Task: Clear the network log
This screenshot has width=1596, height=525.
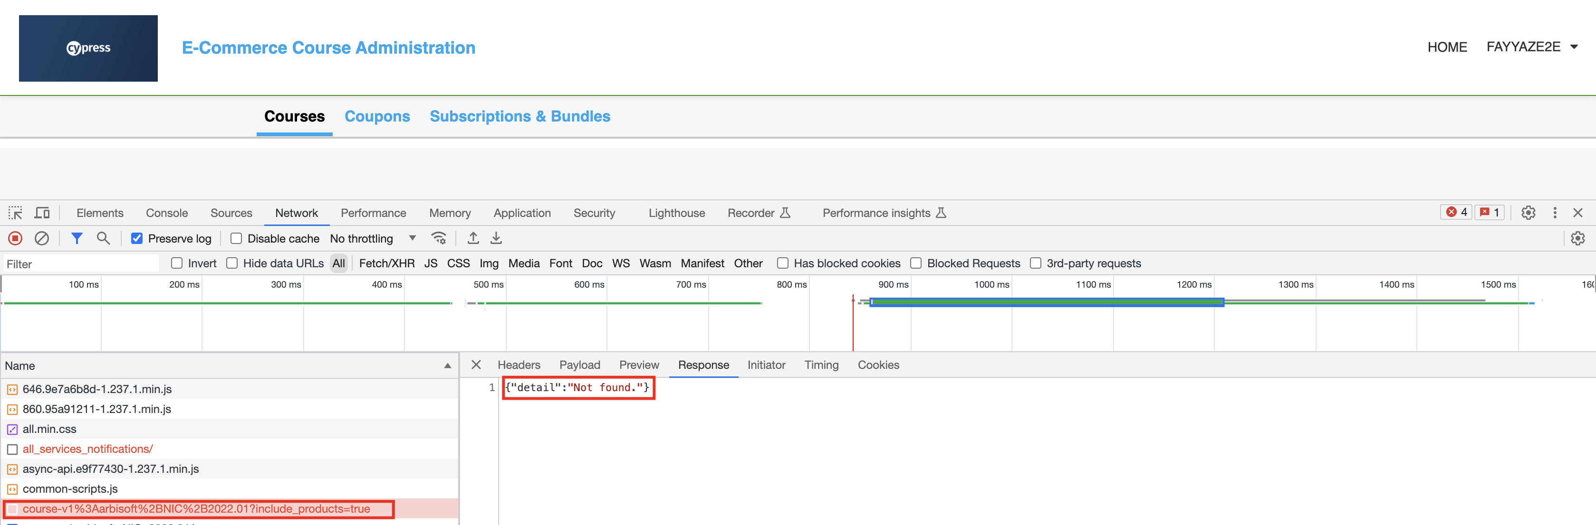Action: [x=41, y=238]
